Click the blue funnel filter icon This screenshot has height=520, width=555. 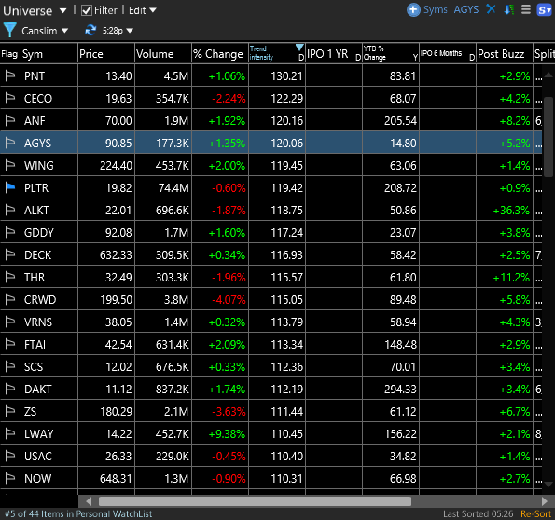10,30
